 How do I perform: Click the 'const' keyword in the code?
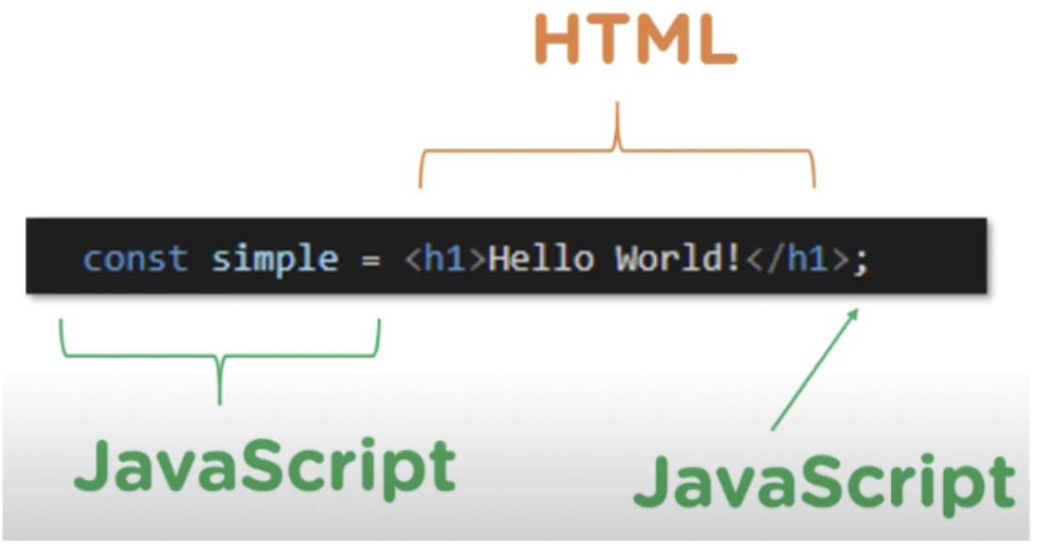coord(135,259)
